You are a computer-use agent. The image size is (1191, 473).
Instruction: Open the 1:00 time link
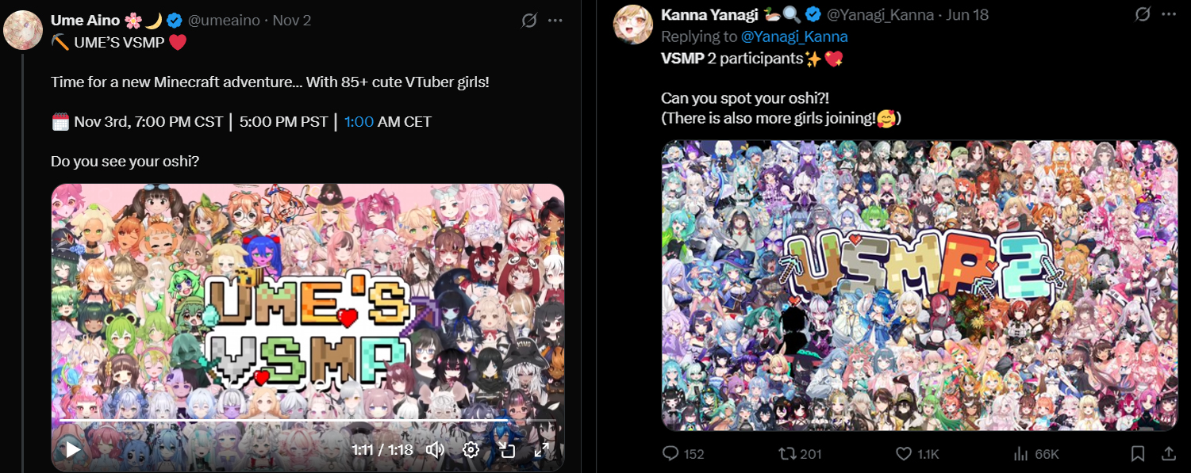(x=359, y=122)
